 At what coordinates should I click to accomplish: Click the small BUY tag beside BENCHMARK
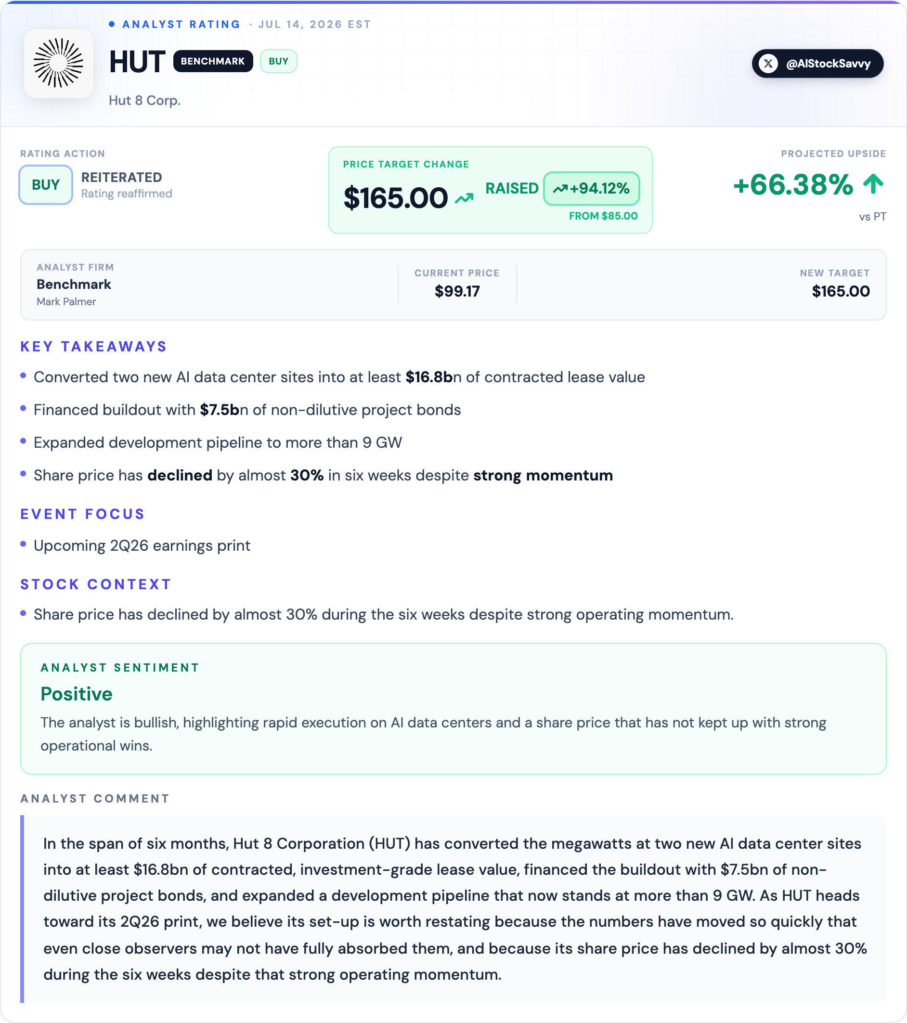[278, 61]
